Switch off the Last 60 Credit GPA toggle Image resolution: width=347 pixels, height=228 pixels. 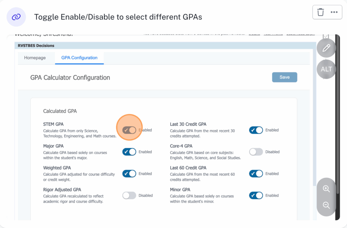[x=256, y=174]
